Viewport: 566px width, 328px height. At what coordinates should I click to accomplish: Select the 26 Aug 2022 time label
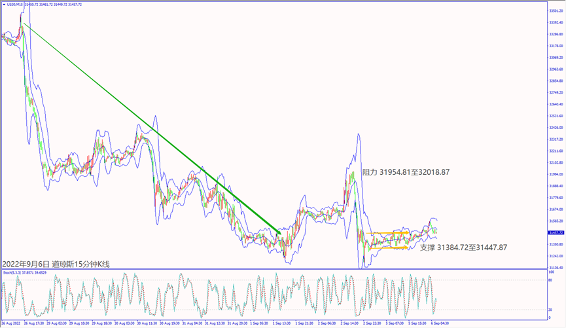[11, 323]
